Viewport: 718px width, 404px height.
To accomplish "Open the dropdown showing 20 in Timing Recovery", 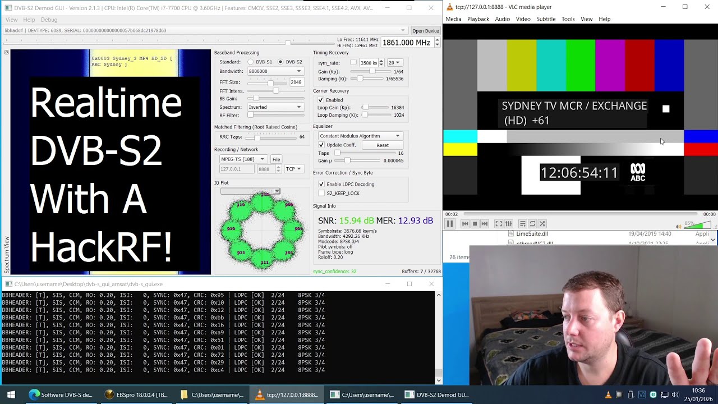I will [x=394, y=63].
